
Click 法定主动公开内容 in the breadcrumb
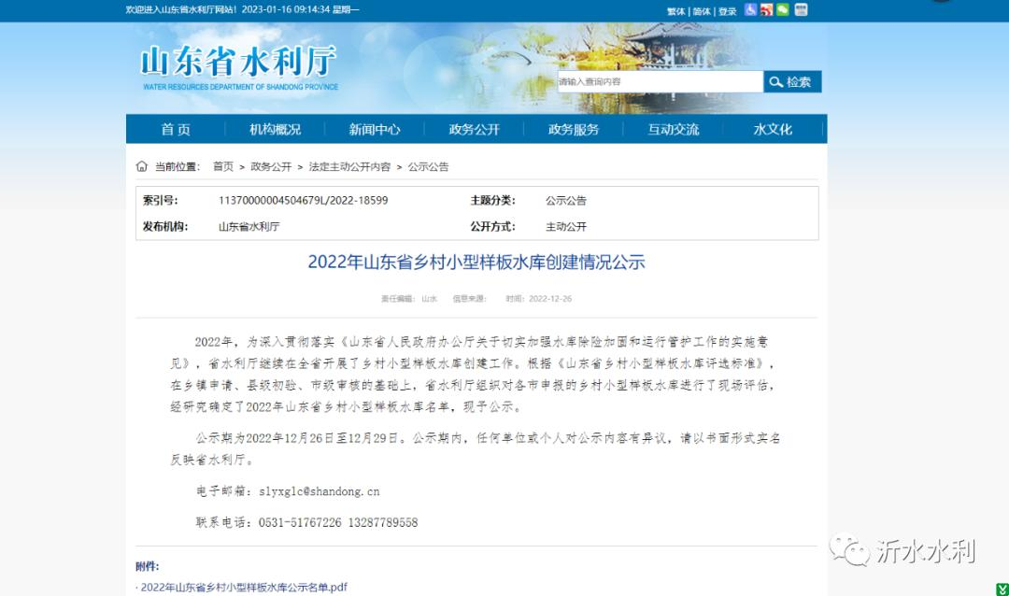coord(349,166)
